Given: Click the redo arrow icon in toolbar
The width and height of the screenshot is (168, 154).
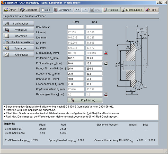Looking at the screenshot, I should click(85, 10).
